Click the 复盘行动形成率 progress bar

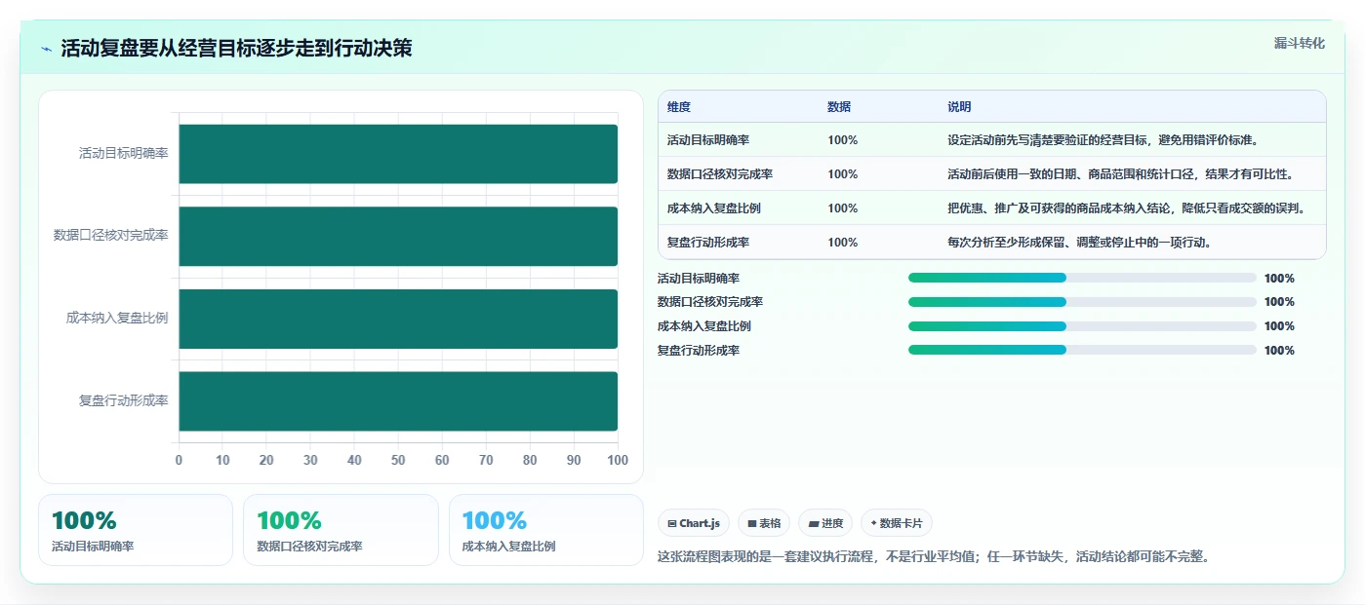[1082, 351]
